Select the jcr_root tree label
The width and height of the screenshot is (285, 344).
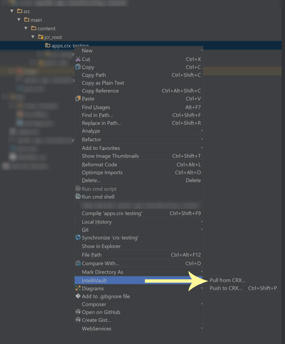[x=53, y=37]
